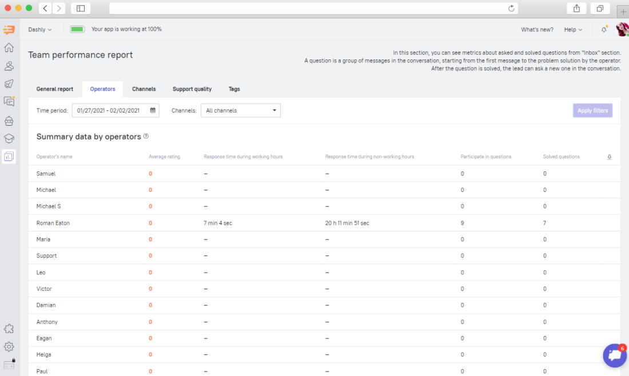Select the highlighted Reports chart icon
Viewport: 629px width, 376px height.
click(x=9, y=155)
